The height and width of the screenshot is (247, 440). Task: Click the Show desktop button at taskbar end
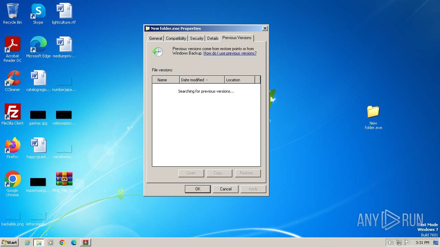(436, 243)
